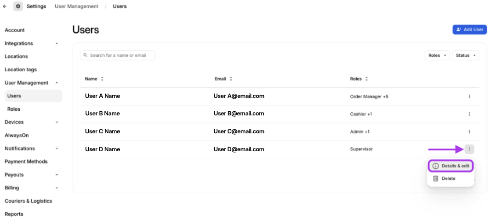Open the Roles filter dropdown
491x217 pixels.
coord(437,56)
